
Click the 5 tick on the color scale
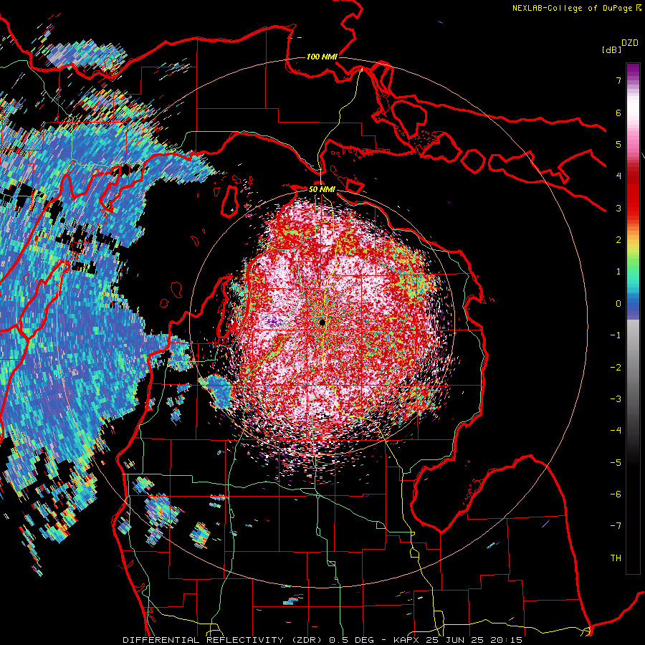pyautogui.click(x=618, y=144)
